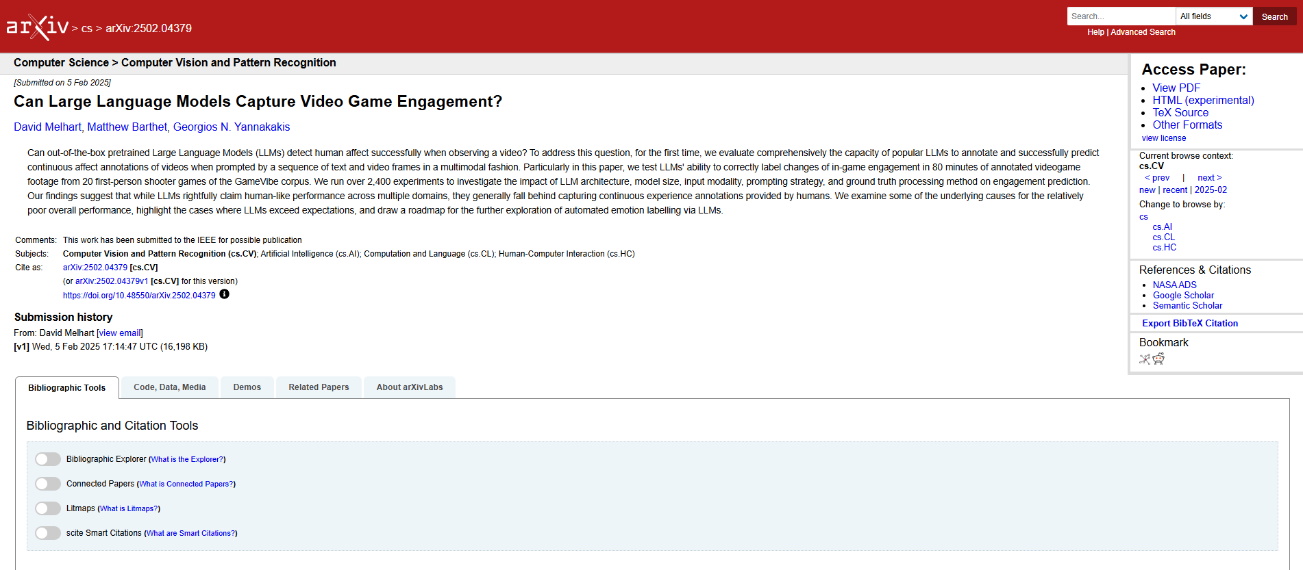This screenshot has width=1303, height=570.
Task: Enable the Litmaps toggle
Action: coord(47,508)
